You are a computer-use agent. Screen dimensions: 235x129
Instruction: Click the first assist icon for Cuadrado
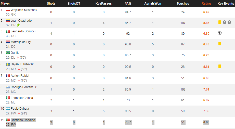tap(225, 22)
